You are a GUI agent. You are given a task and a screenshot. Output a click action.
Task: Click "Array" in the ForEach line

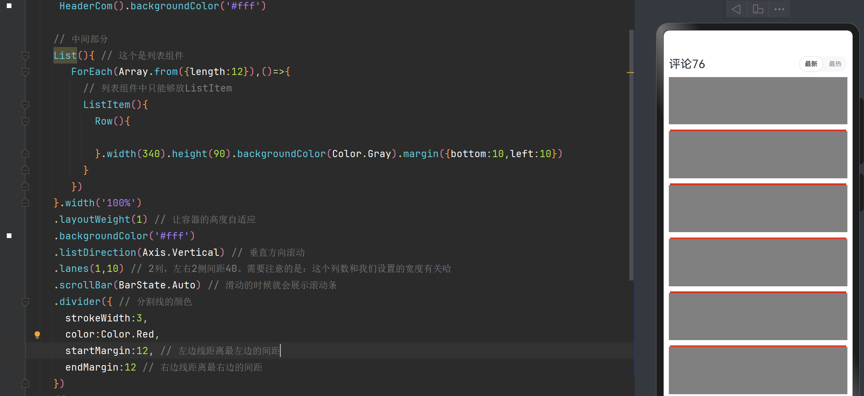[133, 72]
